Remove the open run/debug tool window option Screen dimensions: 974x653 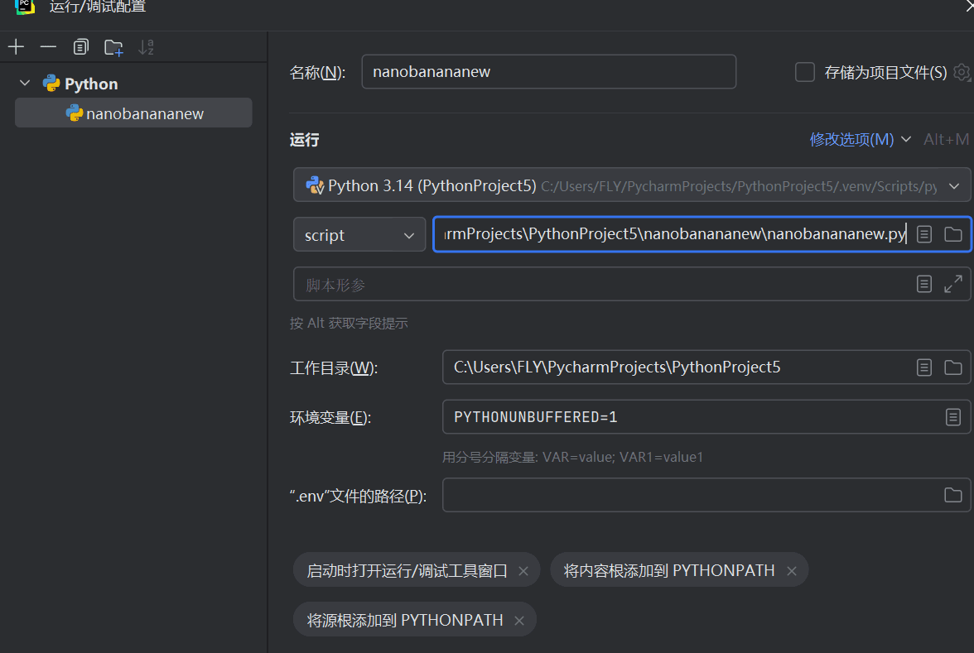point(523,571)
